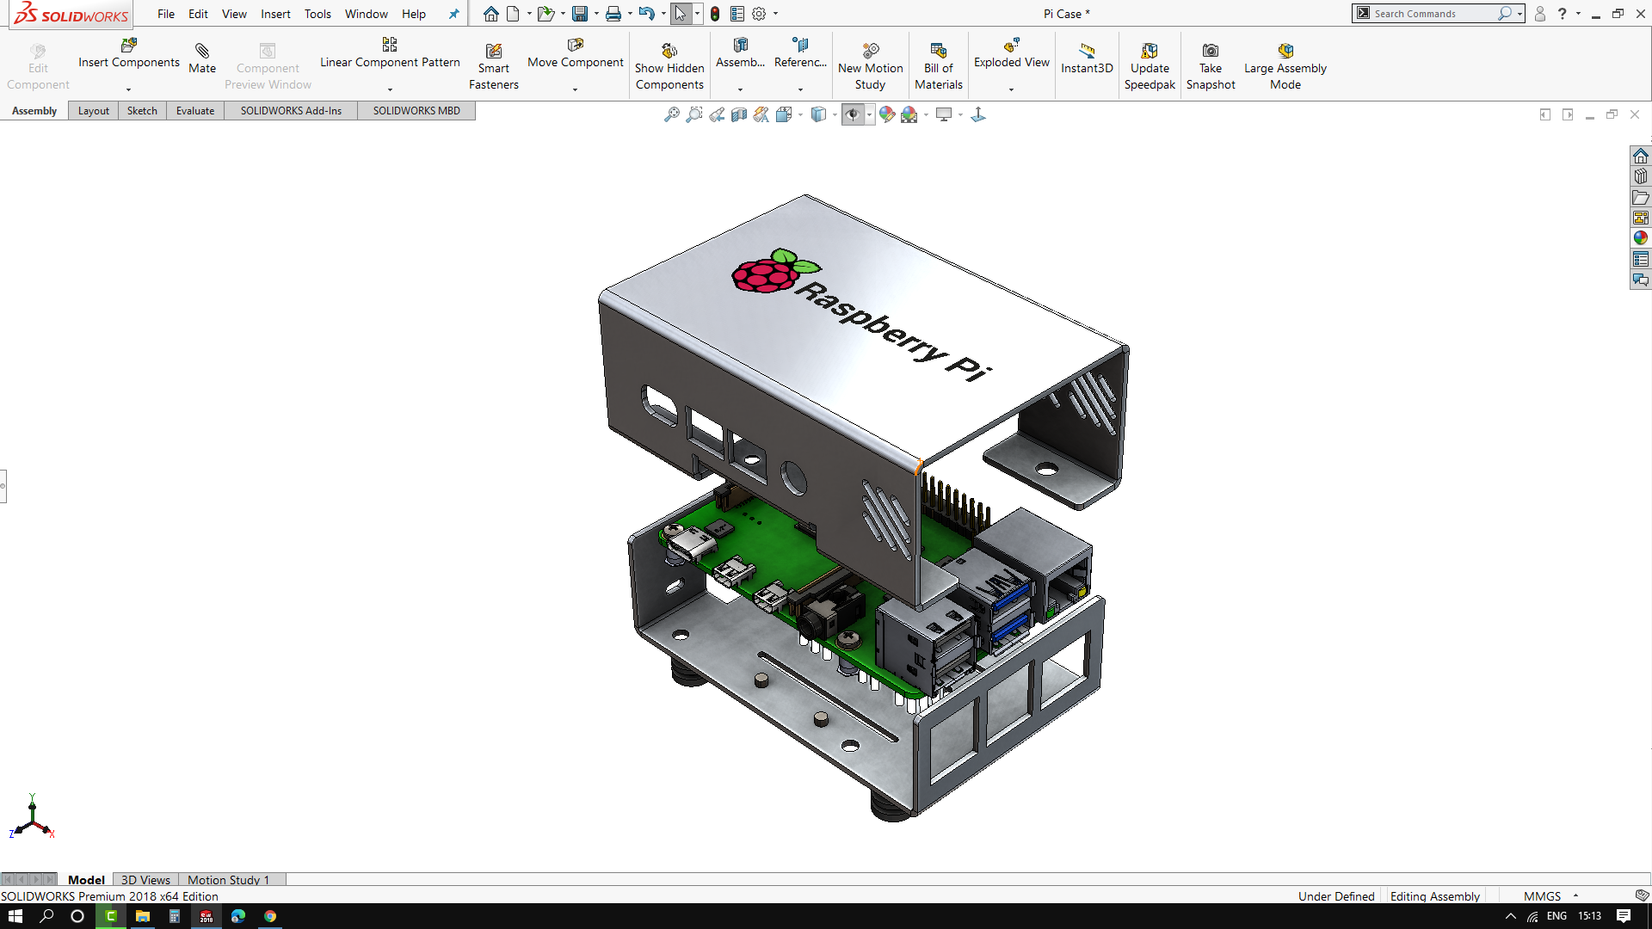Viewport: 1652px width, 929px height.
Task: Launch Smart Fasteners
Action: click(494, 66)
